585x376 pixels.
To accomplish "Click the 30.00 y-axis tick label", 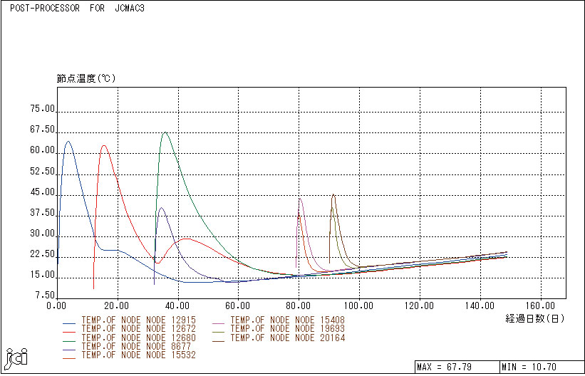I will tap(42, 234).
